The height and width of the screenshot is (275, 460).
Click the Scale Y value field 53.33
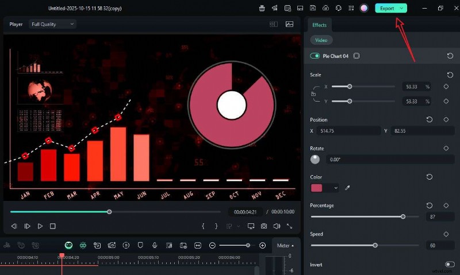[416, 102]
